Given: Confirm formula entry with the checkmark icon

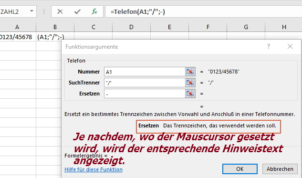Looking at the screenshot, I should [77, 12].
